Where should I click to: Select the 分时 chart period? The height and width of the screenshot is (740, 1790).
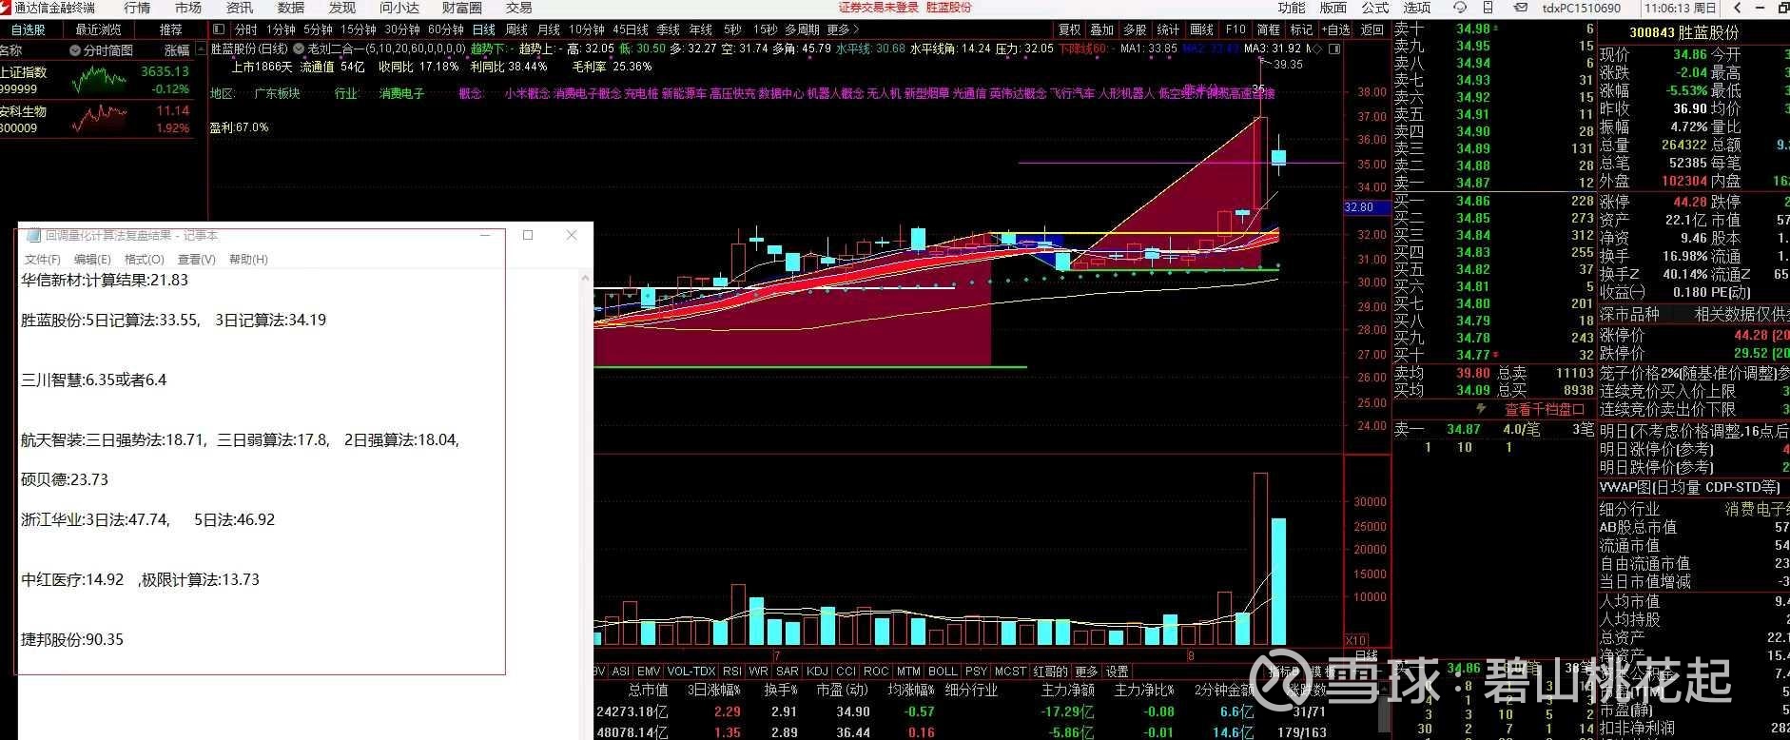tap(245, 29)
